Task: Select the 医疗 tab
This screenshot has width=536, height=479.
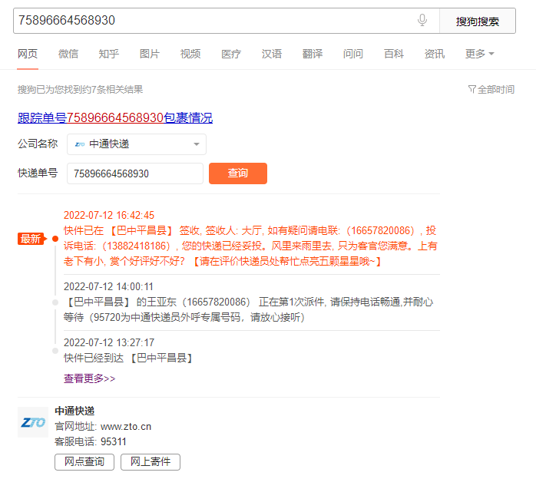Action: (231, 54)
